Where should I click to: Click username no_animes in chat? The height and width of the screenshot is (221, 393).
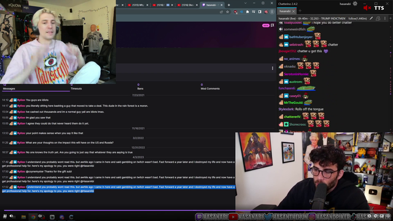click(x=292, y=59)
